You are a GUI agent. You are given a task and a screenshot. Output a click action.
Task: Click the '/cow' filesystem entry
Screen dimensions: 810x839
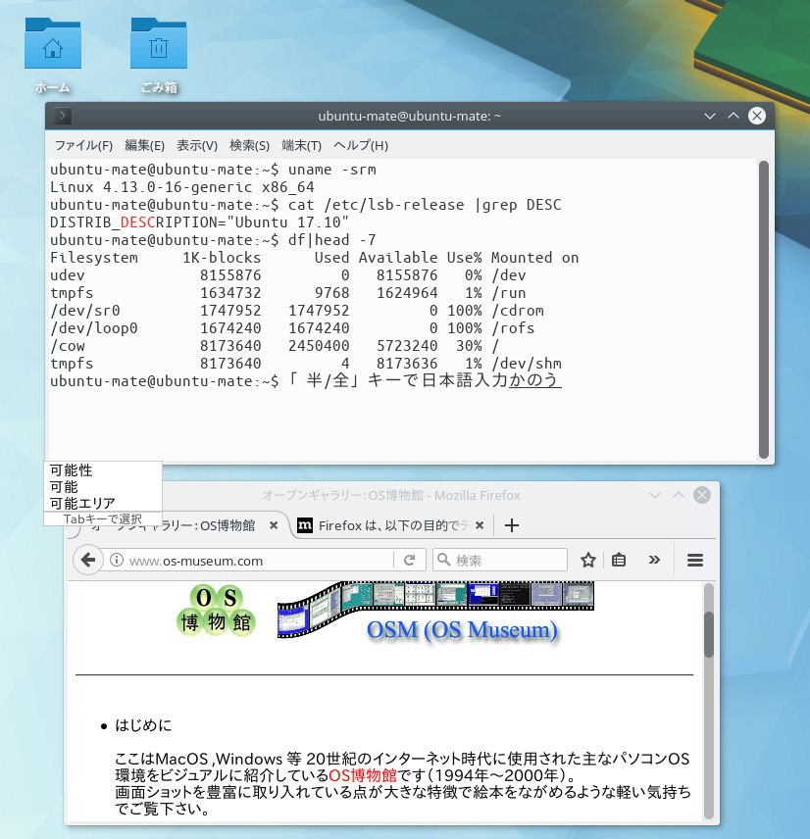(x=68, y=346)
